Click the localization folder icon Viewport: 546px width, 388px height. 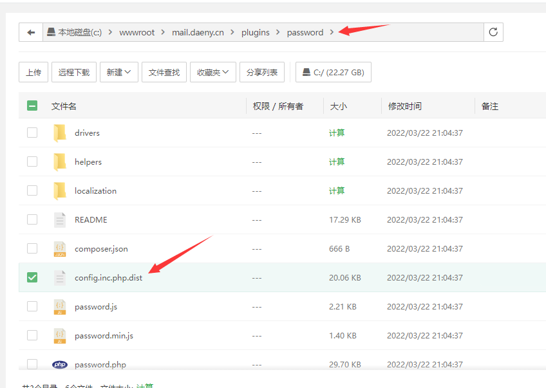(x=60, y=191)
